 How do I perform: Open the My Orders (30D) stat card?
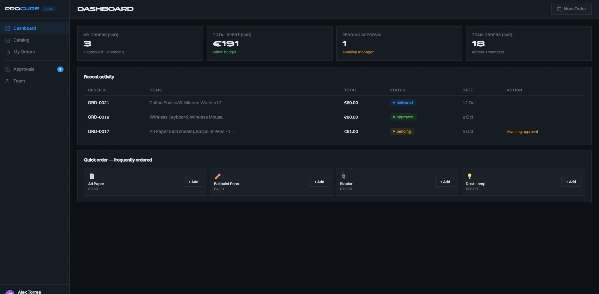[140, 43]
